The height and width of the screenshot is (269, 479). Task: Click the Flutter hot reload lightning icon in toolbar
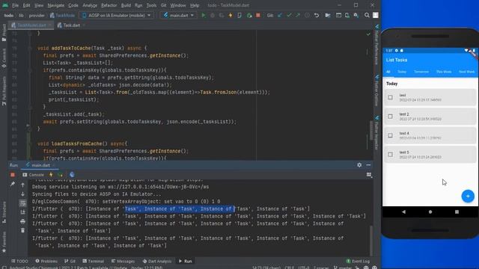coord(231,15)
